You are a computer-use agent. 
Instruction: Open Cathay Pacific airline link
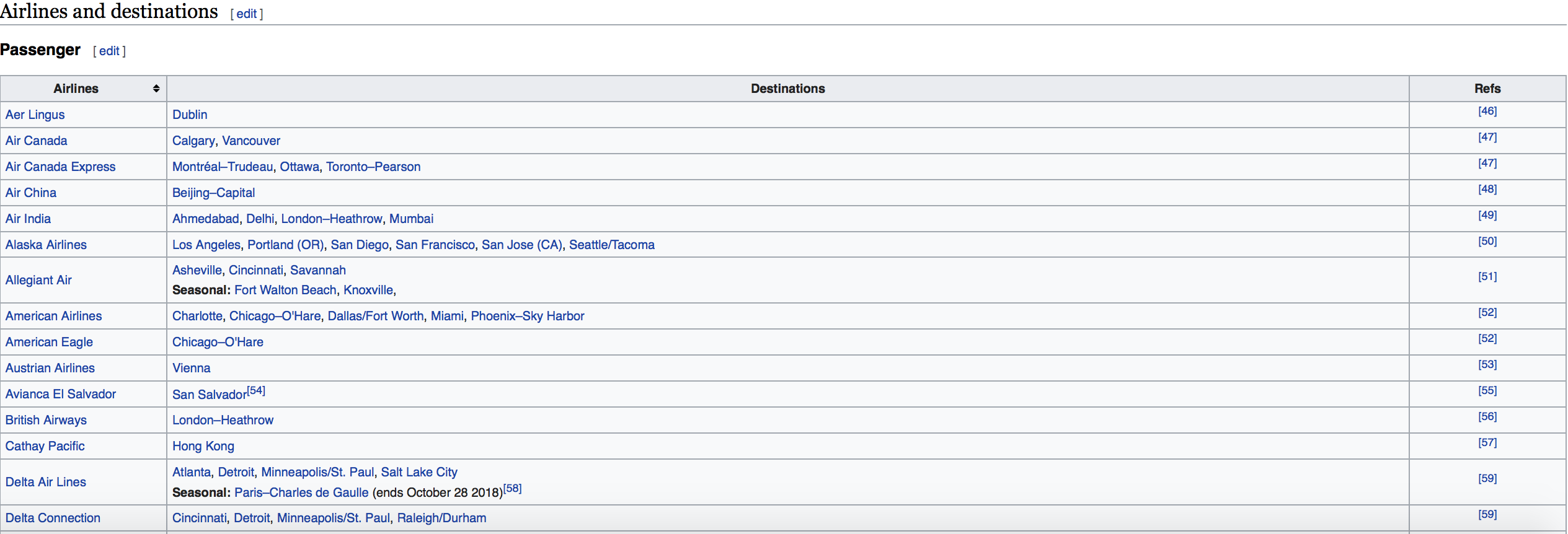point(45,446)
